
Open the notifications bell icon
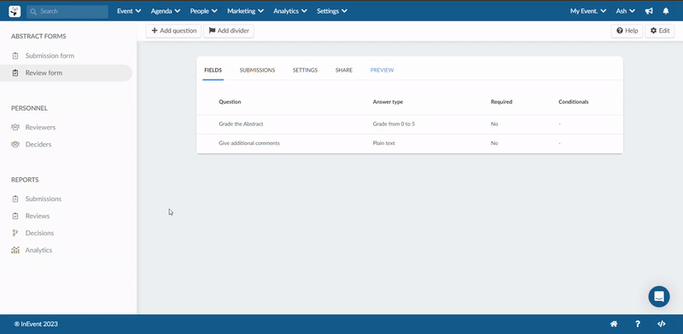click(666, 11)
